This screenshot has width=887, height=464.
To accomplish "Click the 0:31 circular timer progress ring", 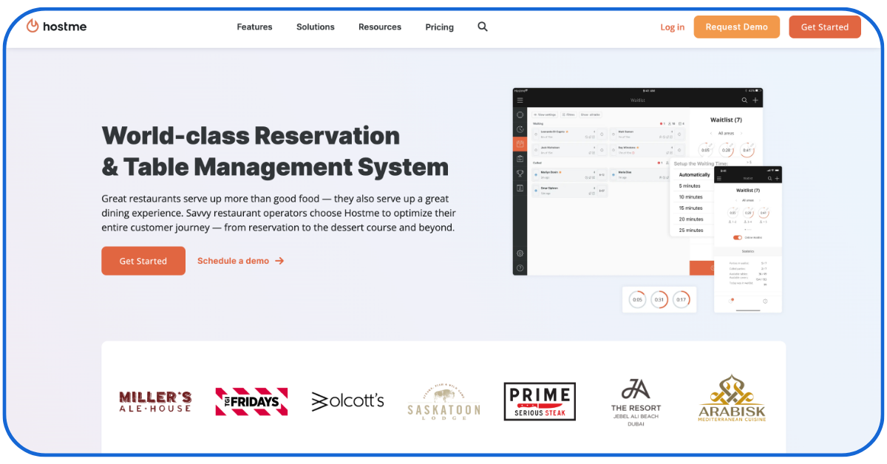I will pos(659,300).
